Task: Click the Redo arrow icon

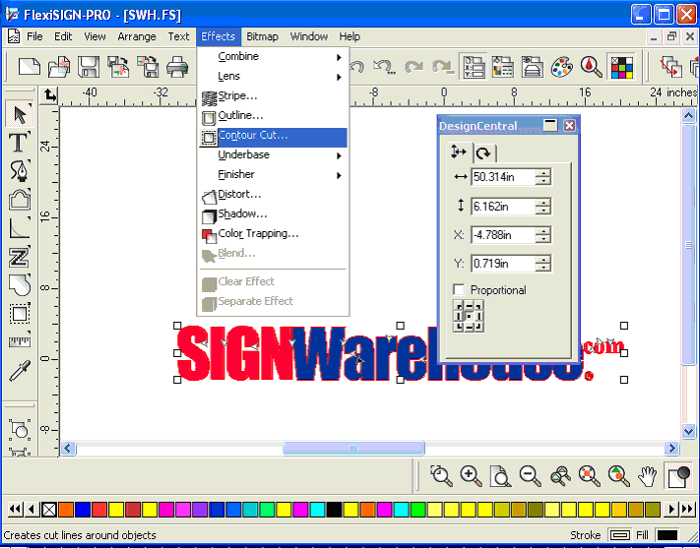Action: coord(414,67)
